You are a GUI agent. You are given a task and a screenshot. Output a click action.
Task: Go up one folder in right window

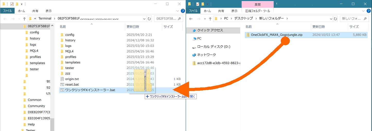(x=210, y=18)
